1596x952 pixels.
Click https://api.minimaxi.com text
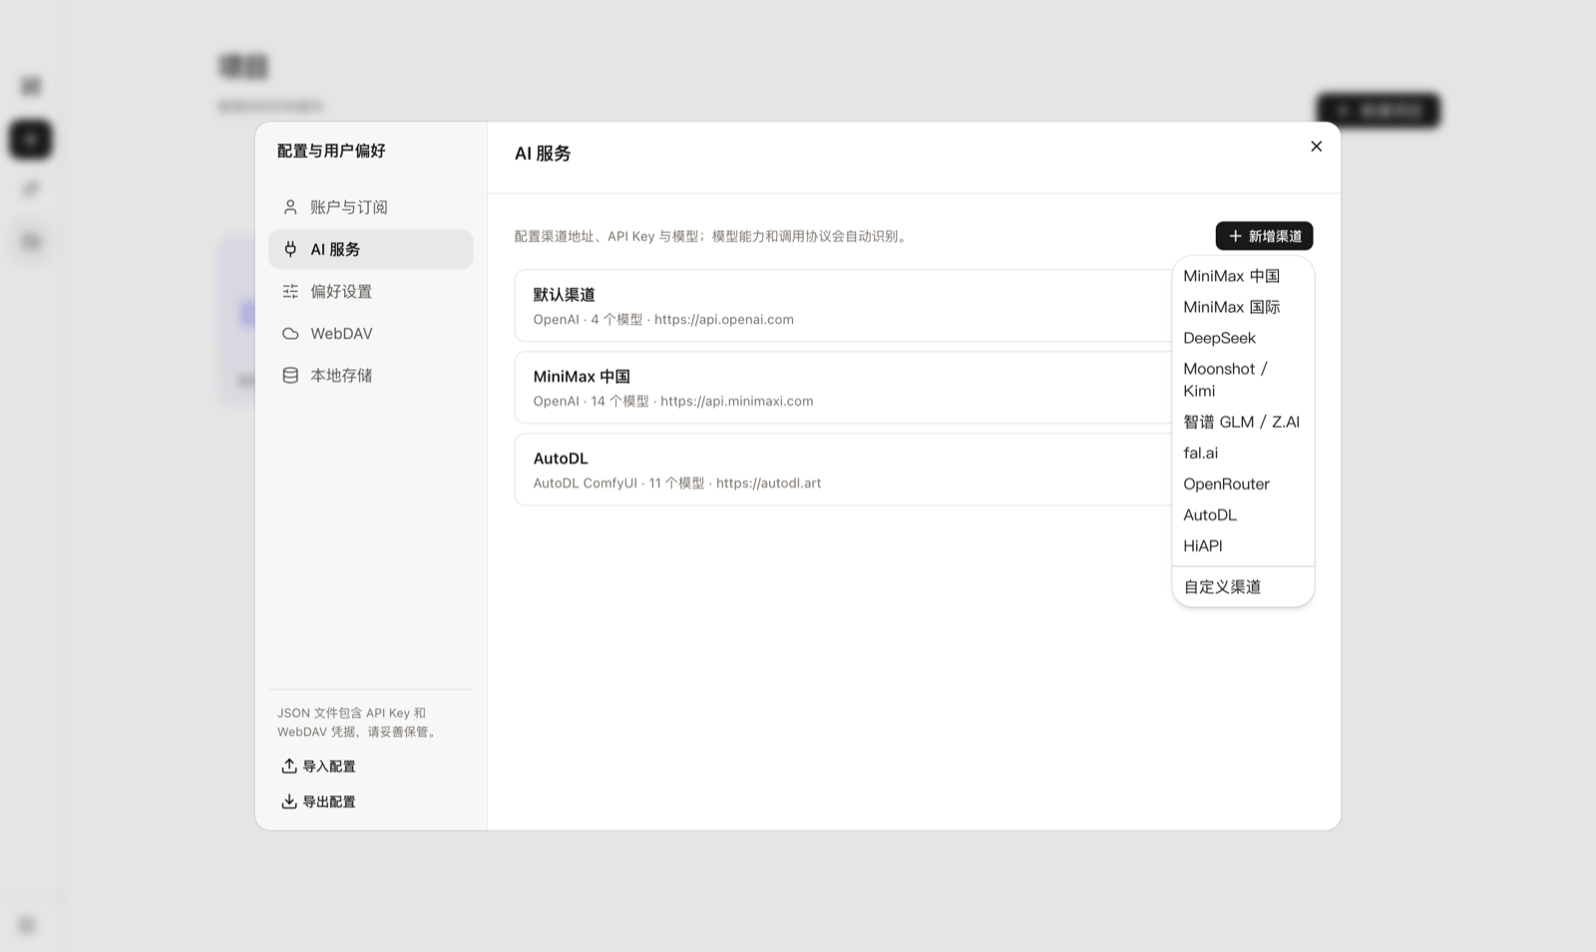(737, 402)
